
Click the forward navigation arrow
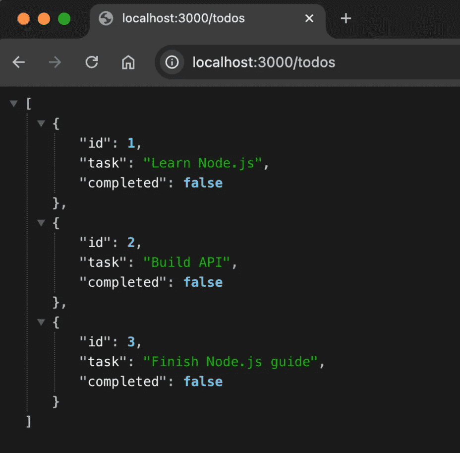(55, 63)
